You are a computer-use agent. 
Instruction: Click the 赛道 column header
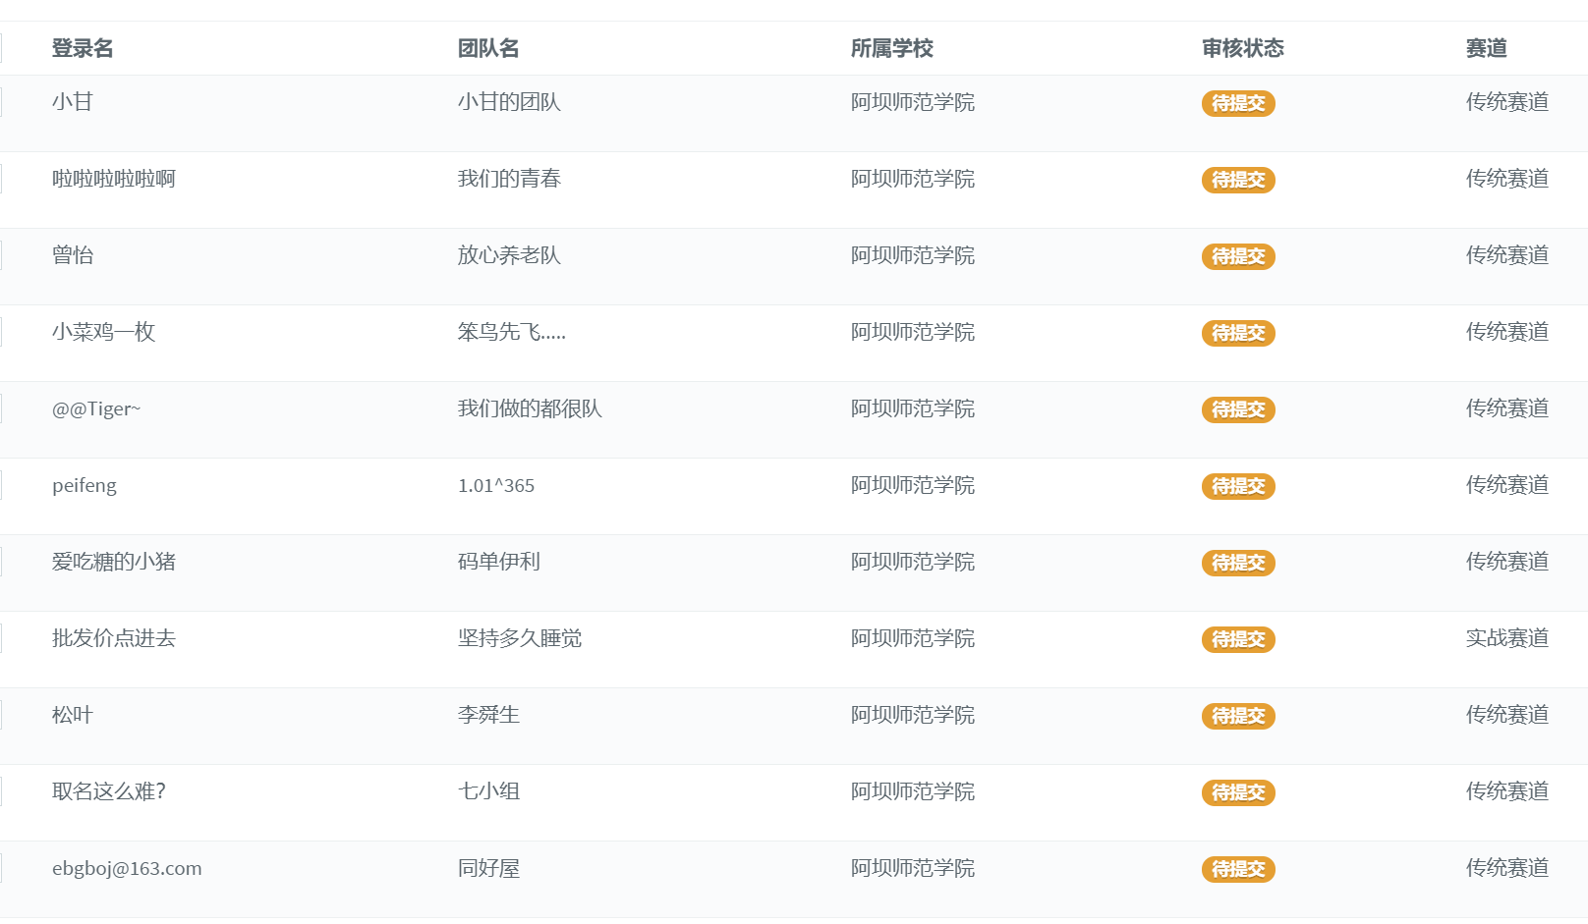pos(1486,48)
